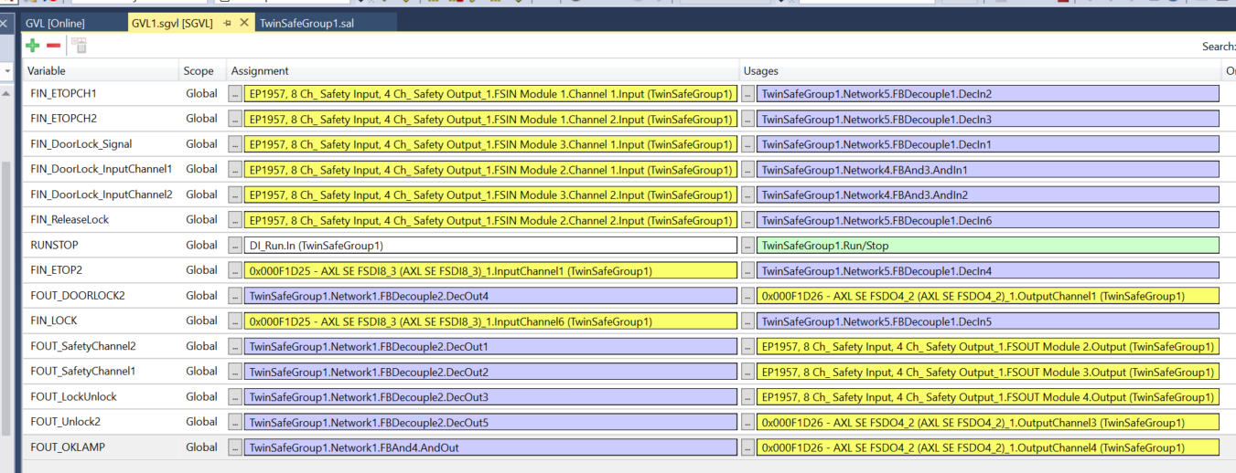This screenshot has height=473, width=1236.
Task: Select the FIN_ETOPCH2 variable name
Action: coord(63,119)
